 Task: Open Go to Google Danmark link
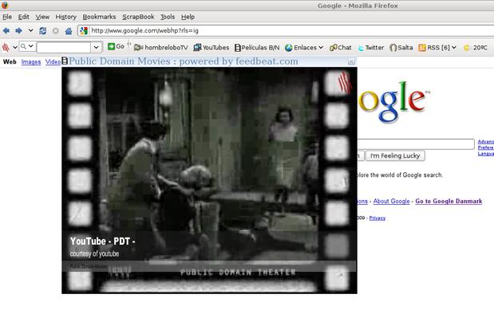point(449,202)
